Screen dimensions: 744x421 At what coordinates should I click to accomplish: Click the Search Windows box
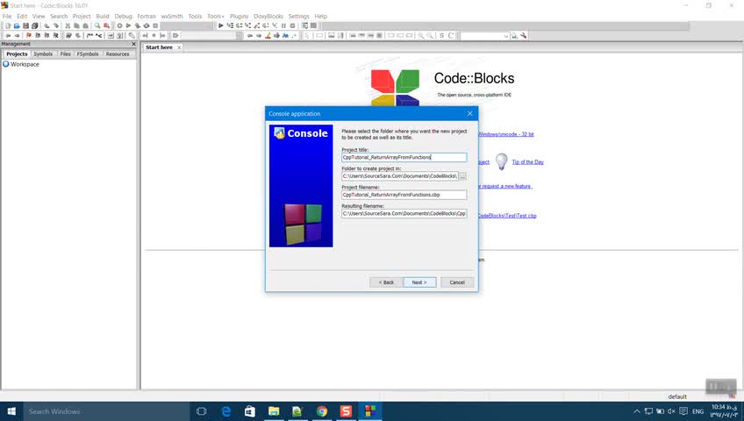[x=107, y=411]
